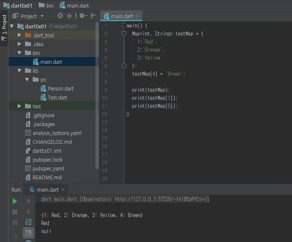292x242 pixels.
Task: Click the Locate/Scroll from Source crosshair icon
Action: coord(60,16)
